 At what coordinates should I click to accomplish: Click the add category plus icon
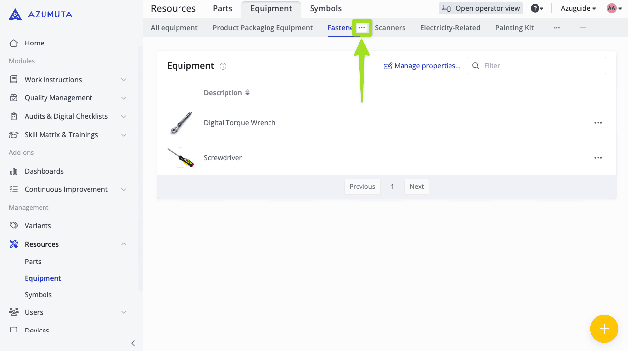[x=583, y=28]
